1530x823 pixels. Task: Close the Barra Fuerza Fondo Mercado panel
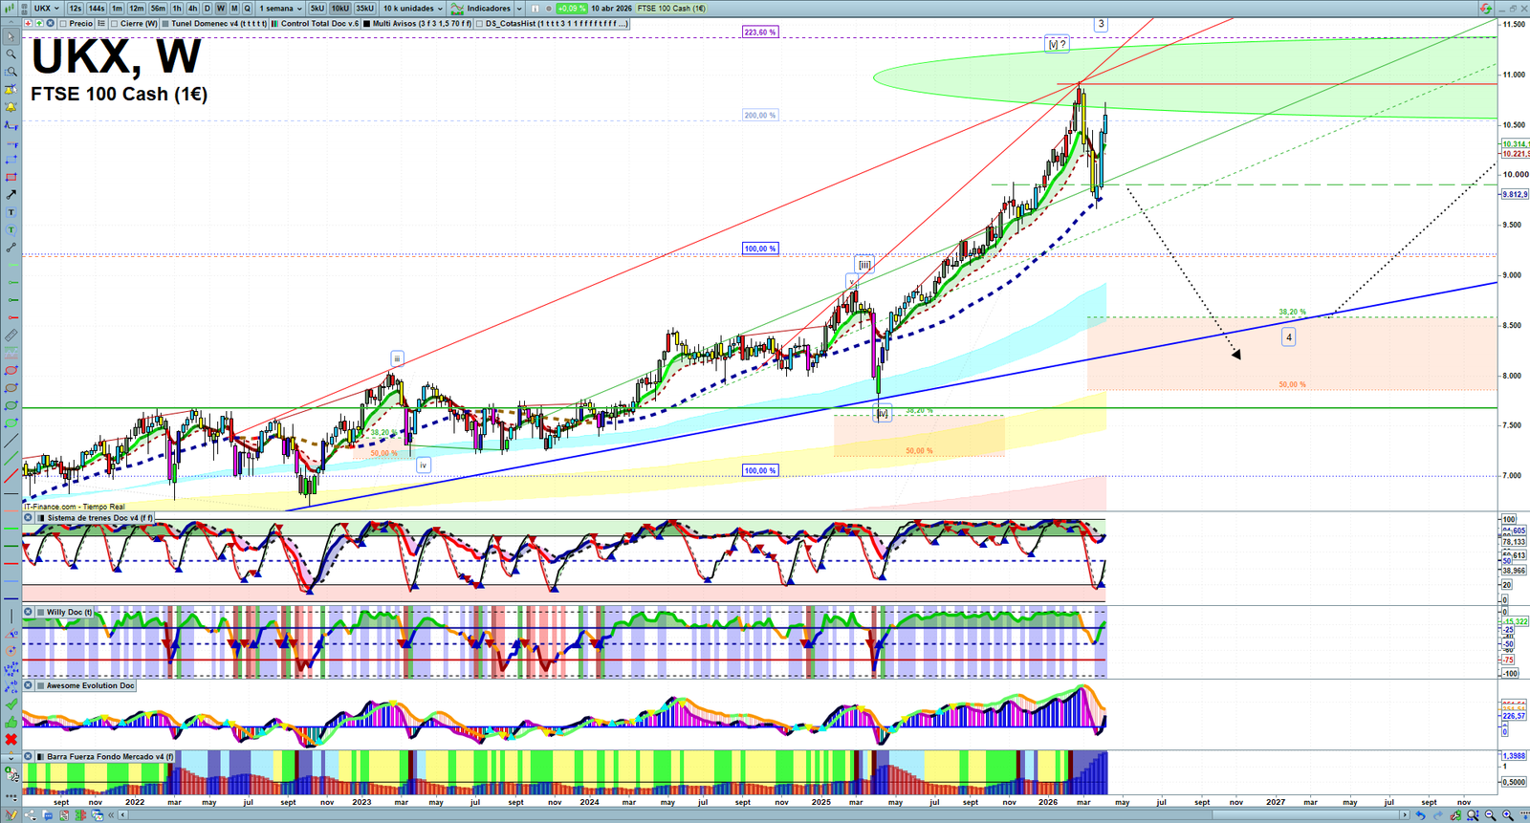tap(29, 757)
